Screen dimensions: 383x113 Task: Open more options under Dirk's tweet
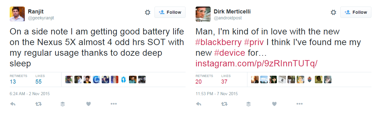click(x=299, y=104)
